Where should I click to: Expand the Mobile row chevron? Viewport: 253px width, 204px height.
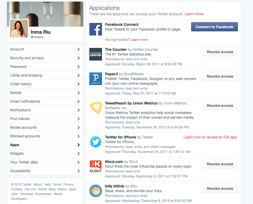[x=79, y=93]
